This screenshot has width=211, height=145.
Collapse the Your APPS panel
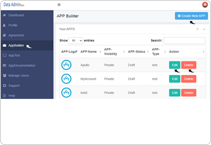(204, 29)
